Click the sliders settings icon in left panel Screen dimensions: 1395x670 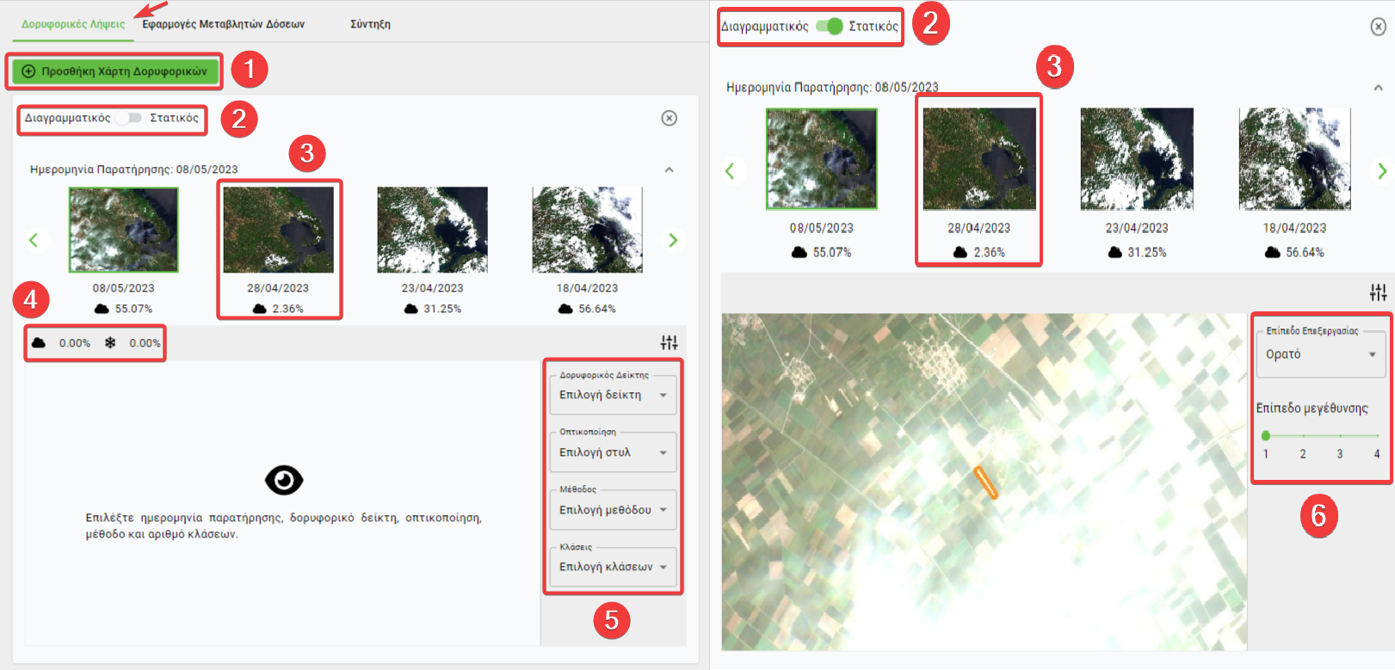[x=669, y=342]
